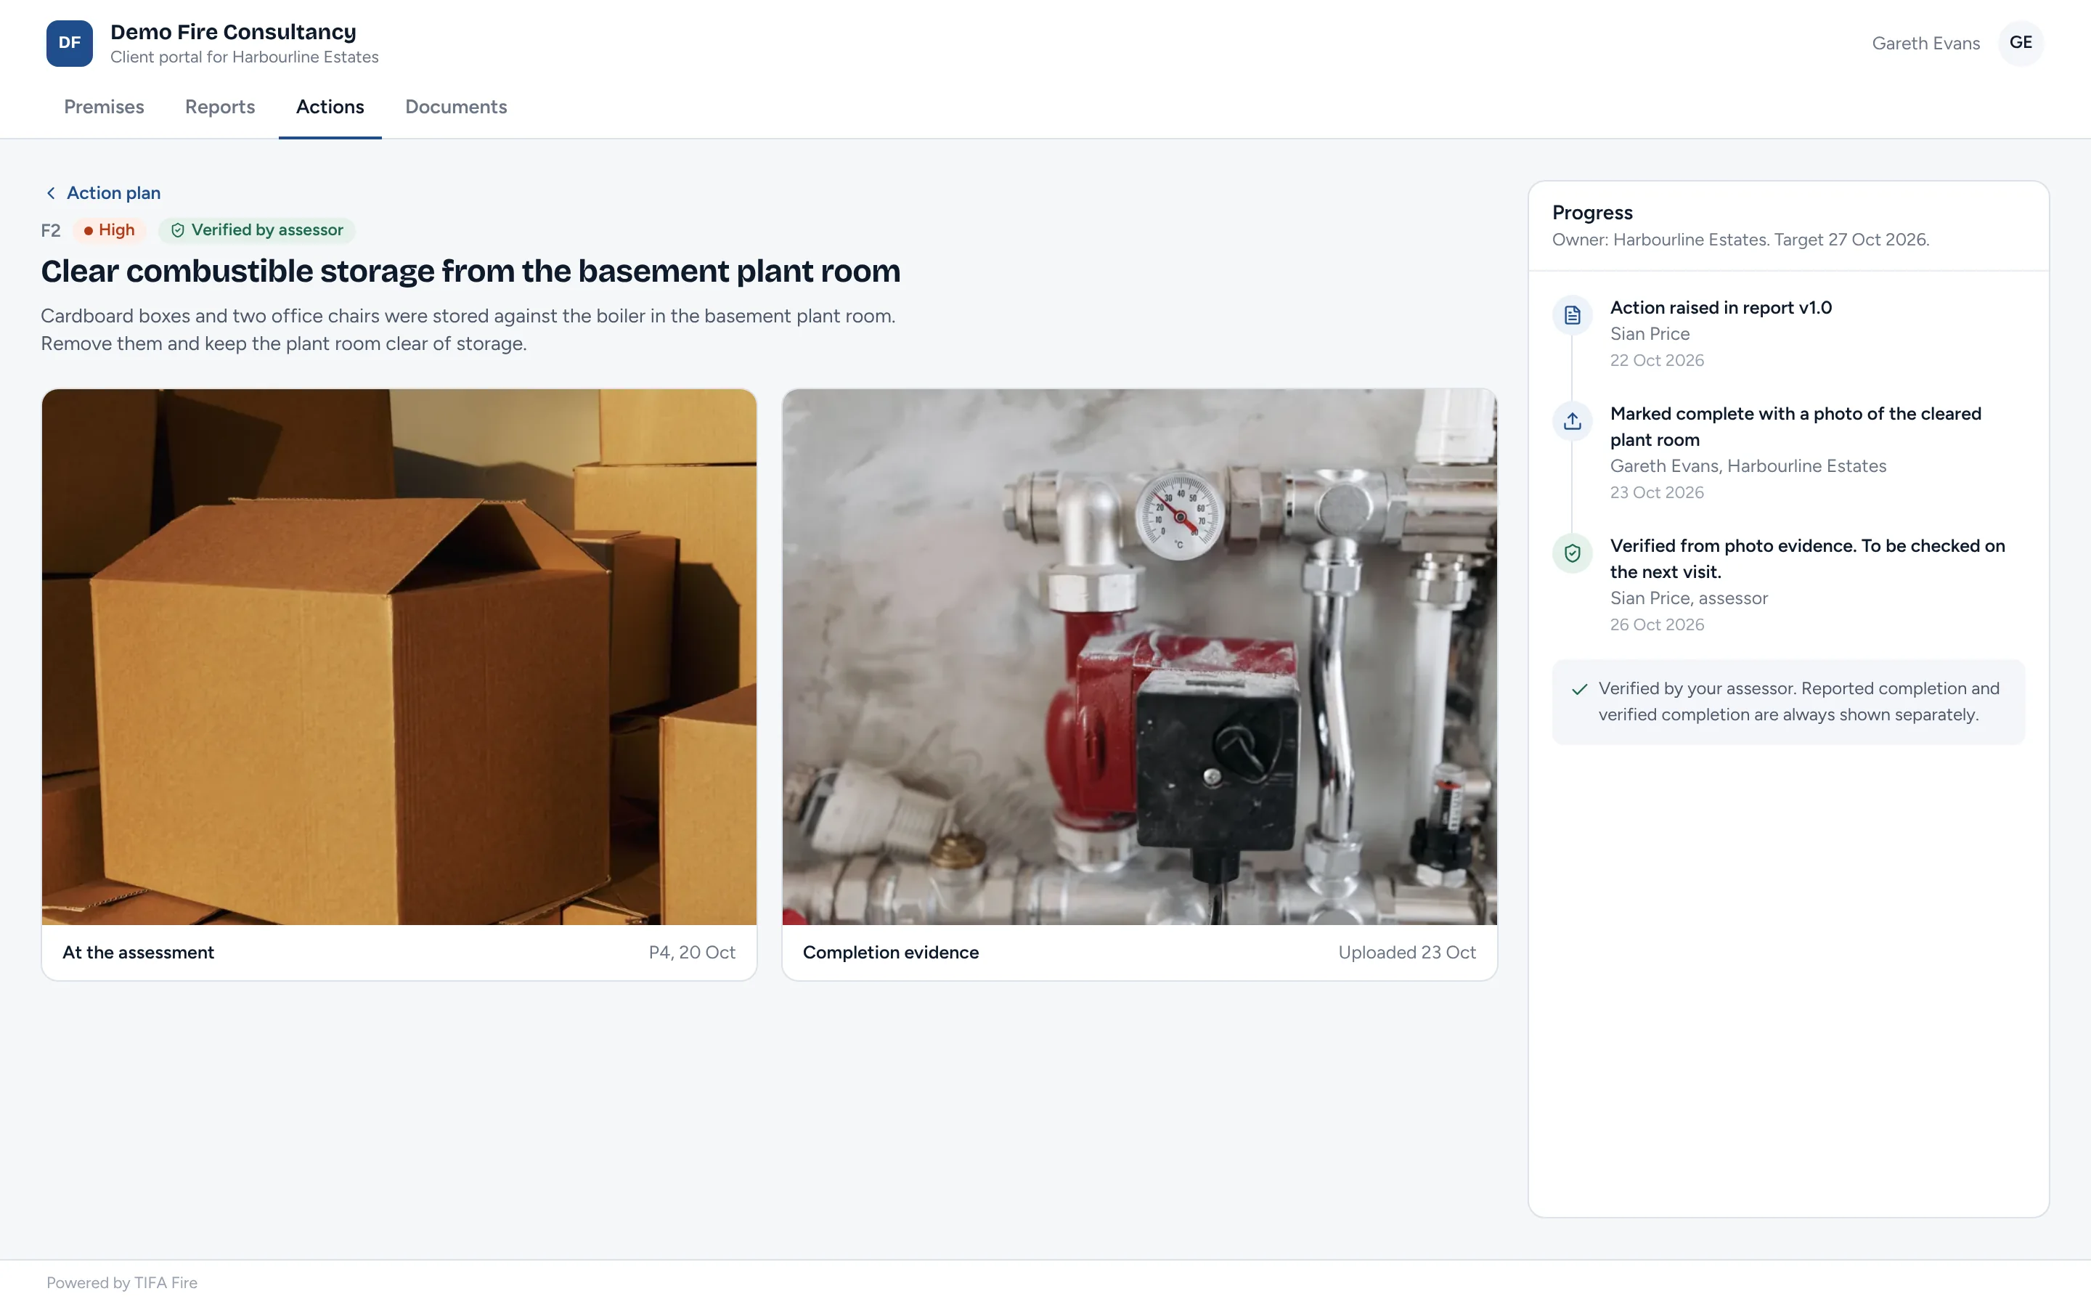Click Gareth Evans, Harbourline Estates in timeline

pyautogui.click(x=1748, y=466)
